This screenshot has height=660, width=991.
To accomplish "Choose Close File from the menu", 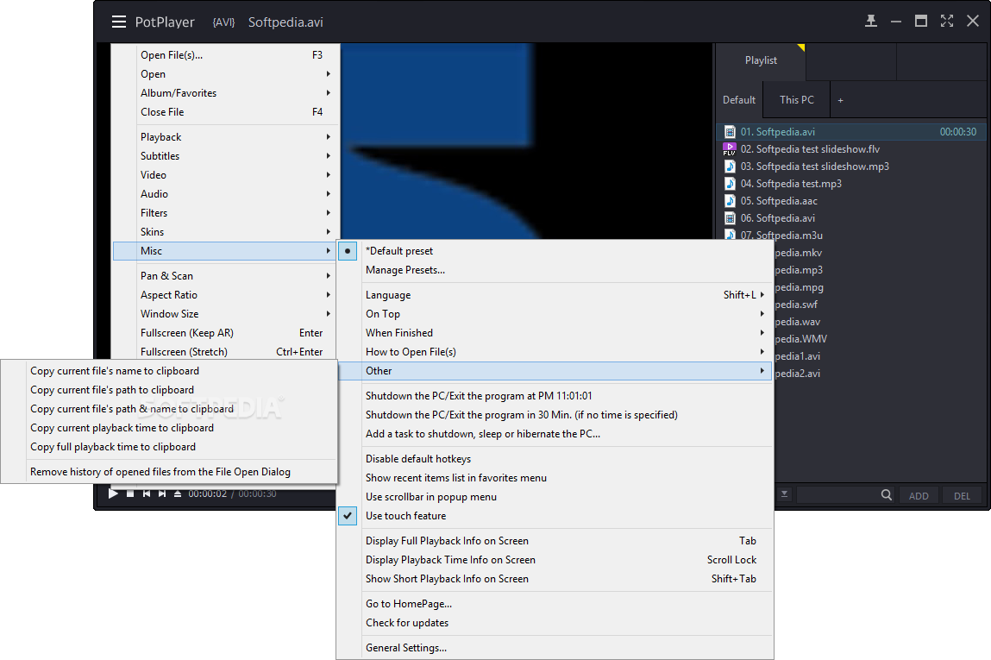I will 223,112.
